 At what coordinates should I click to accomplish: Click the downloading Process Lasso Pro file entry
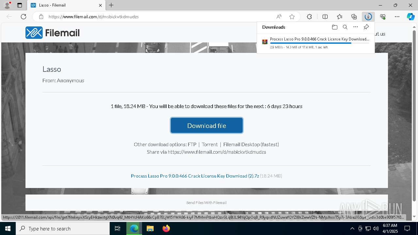pos(316,43)
